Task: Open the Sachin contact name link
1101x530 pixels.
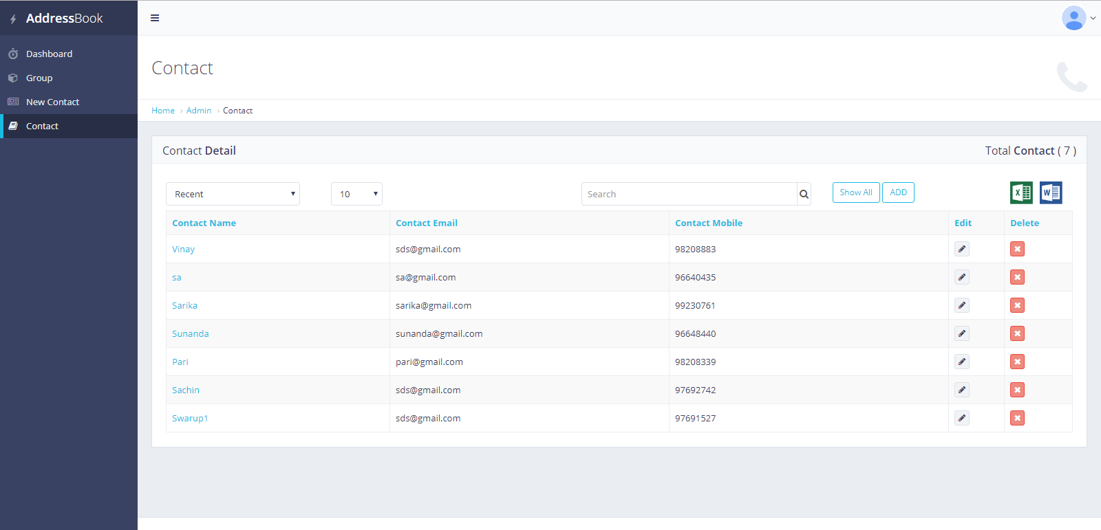Action: coord(186,390)
